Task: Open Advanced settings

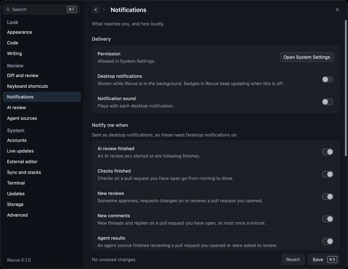Action: tap(42, 215)
